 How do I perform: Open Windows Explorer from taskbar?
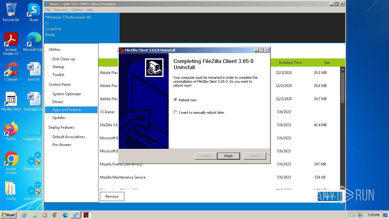[x=34, y=215]
